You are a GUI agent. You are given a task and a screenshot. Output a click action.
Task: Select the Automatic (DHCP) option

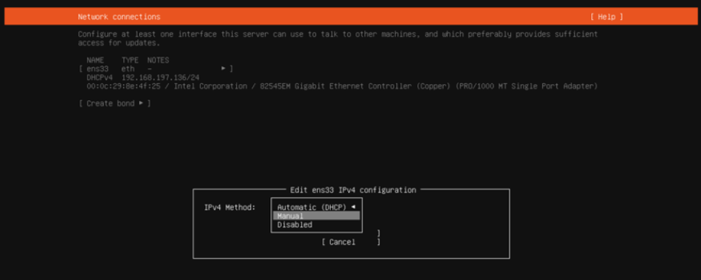[x=312, y=207]
